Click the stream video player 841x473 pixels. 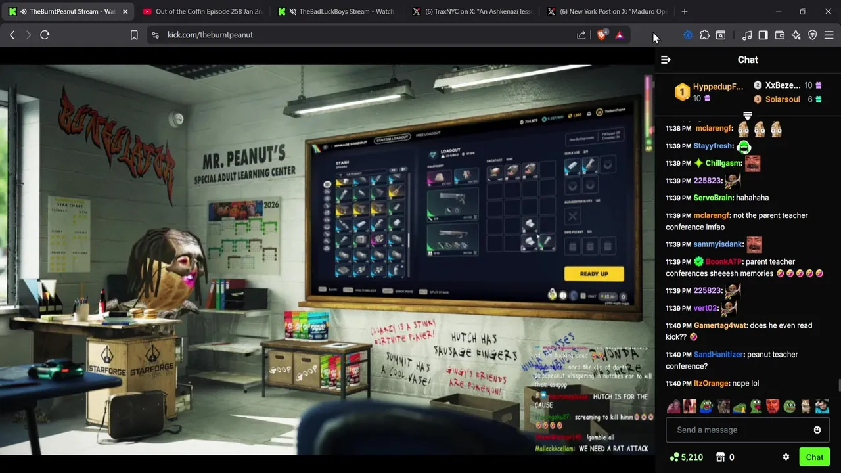[x=327, y=259]
